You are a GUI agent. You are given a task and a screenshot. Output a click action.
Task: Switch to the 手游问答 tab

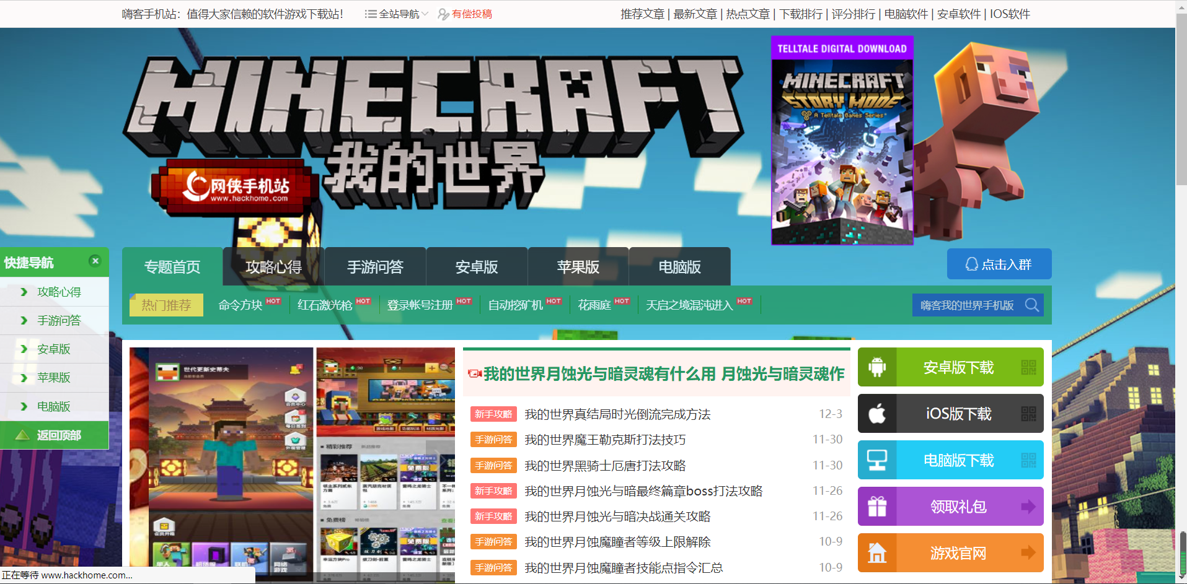(375, 267)
